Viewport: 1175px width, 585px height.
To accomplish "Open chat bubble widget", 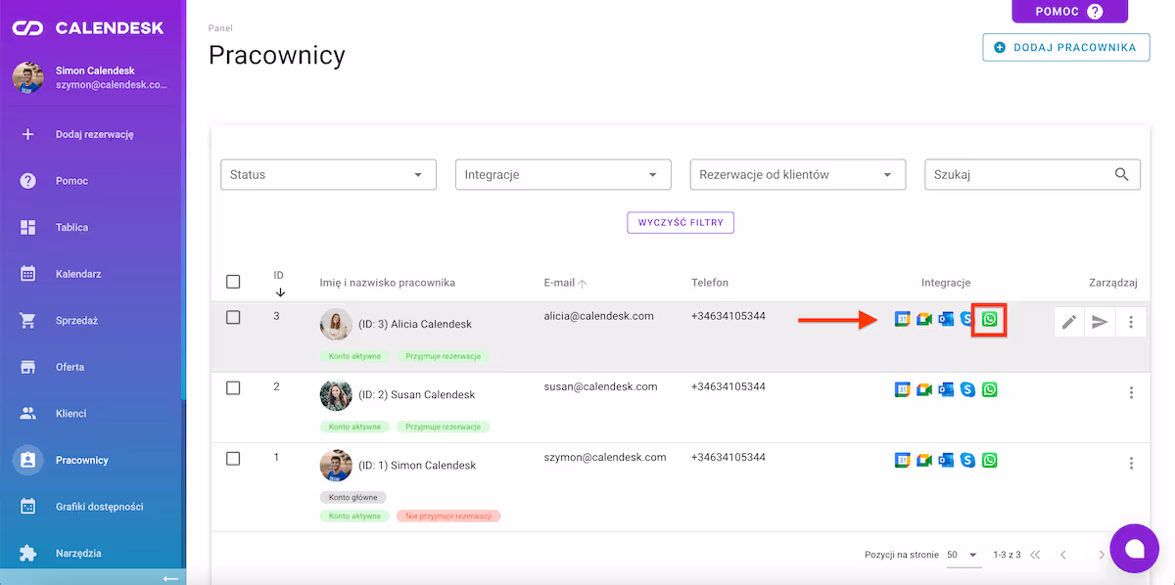I will pyautogui.click(x=1134, y=549).
